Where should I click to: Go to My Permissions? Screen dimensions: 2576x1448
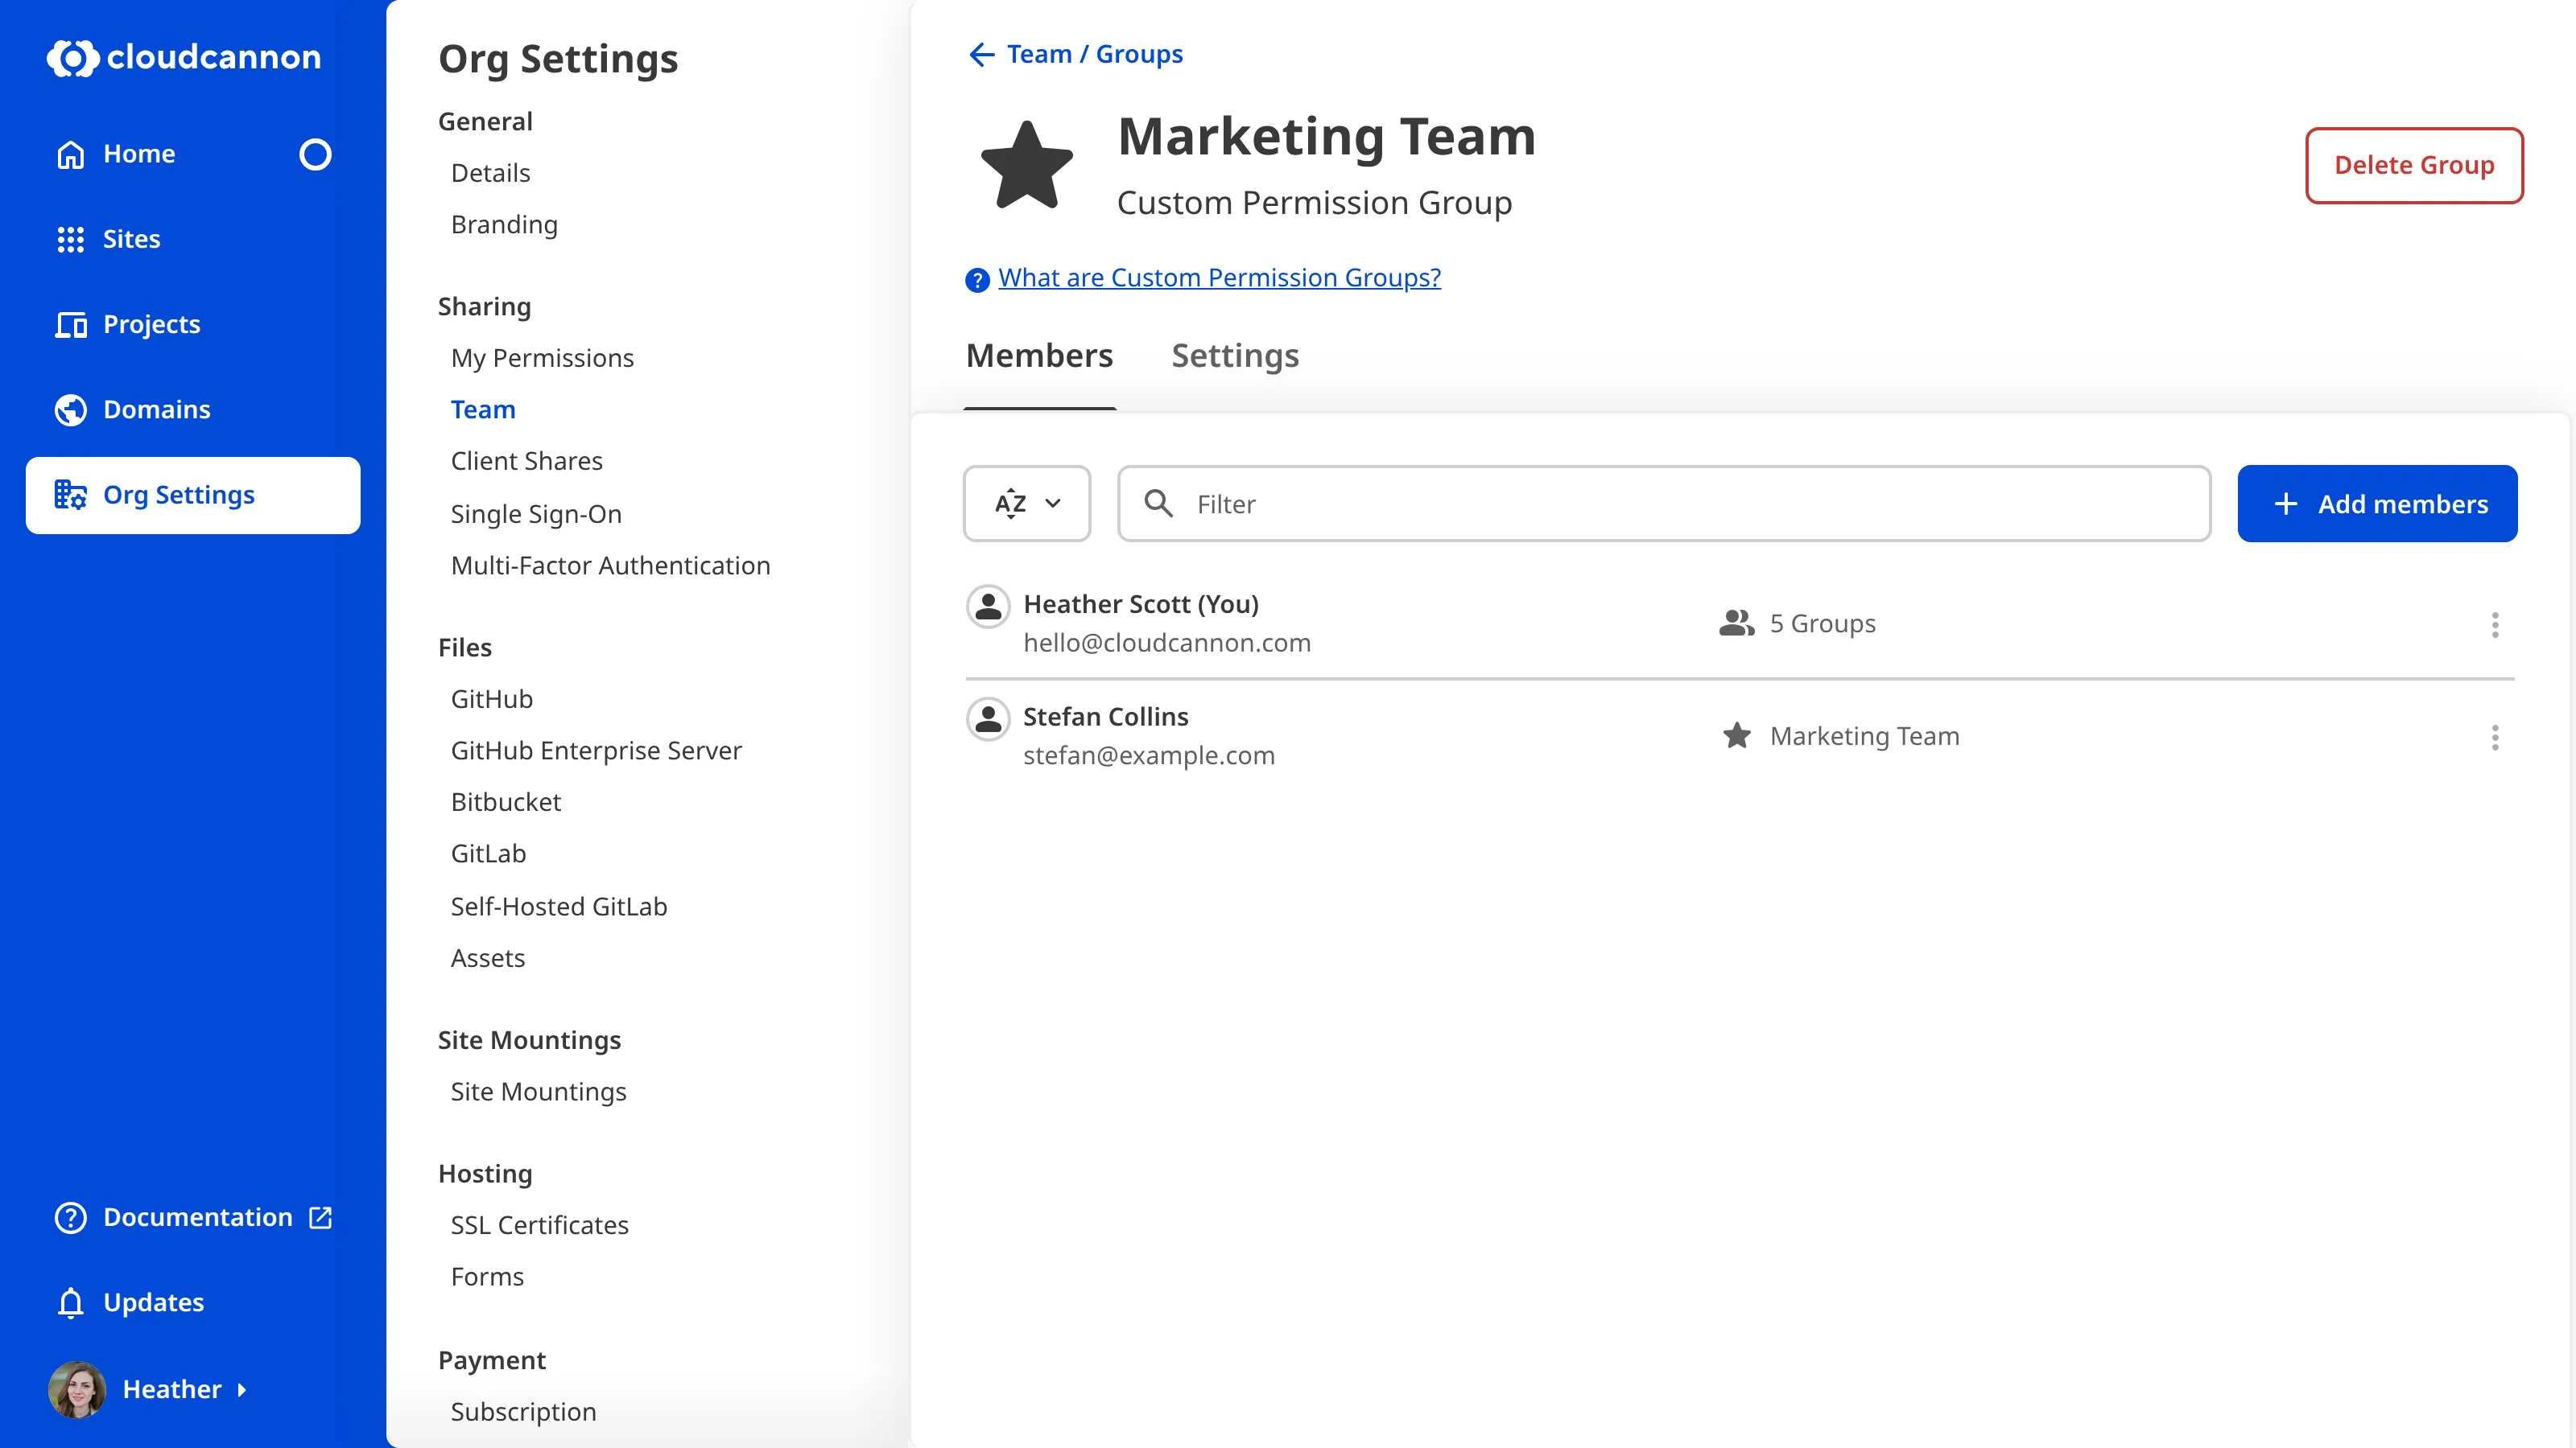click(x=542, y=358)
